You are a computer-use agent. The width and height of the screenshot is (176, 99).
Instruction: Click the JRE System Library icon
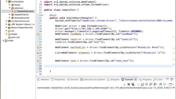9,24
